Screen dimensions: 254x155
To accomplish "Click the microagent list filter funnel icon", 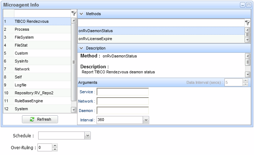I will coord(74,13).
